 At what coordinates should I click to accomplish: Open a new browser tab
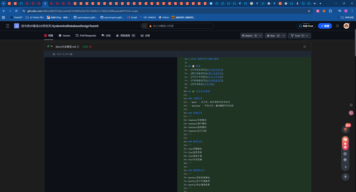[x=320, y=3]
